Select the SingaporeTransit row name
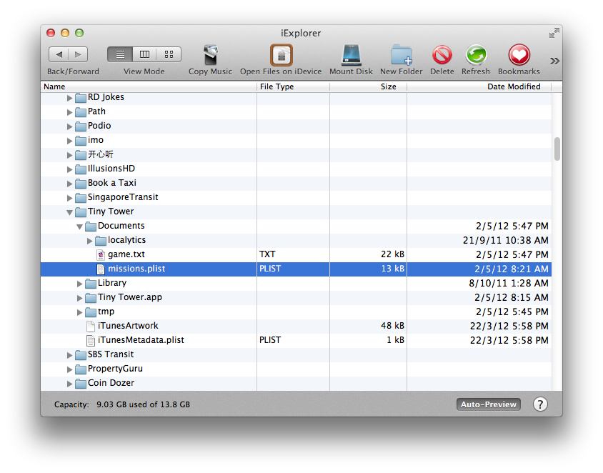This screenshot has height=473, width=603. click(x=123, y=197)
